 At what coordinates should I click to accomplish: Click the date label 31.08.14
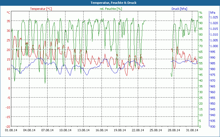(192, 130)
